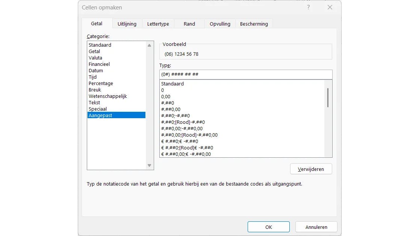Click the Type list scrollbar thumb

pos(328,97)
